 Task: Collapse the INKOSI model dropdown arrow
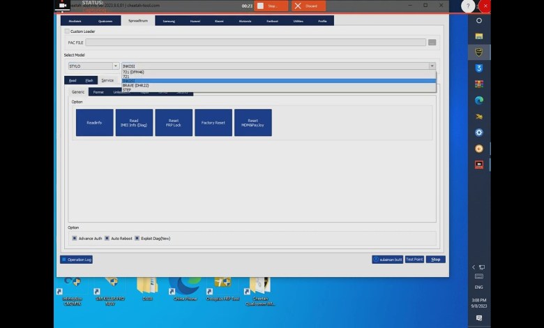[x=432, y=66]
